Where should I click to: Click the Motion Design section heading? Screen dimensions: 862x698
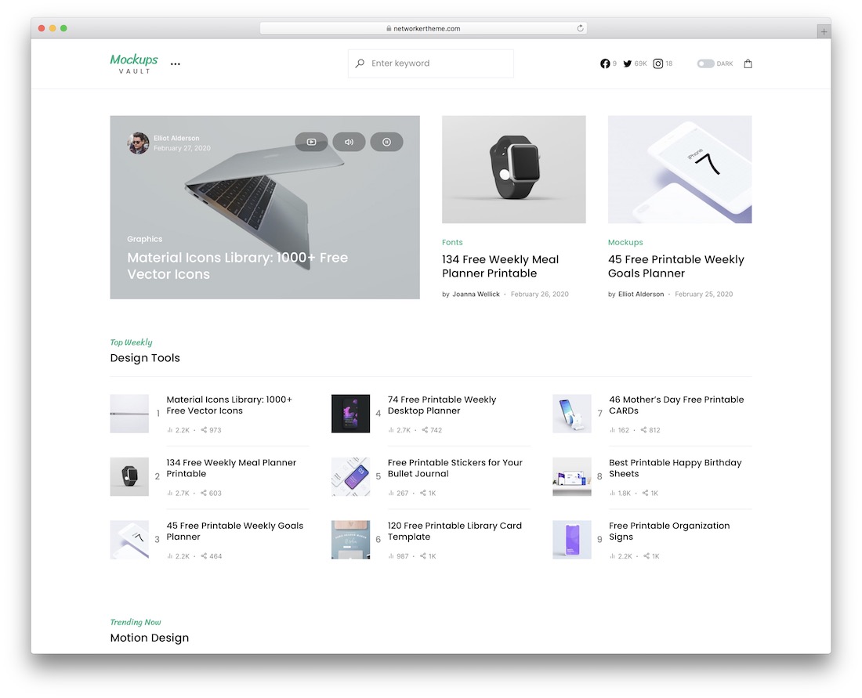click(x=150, y=638)
